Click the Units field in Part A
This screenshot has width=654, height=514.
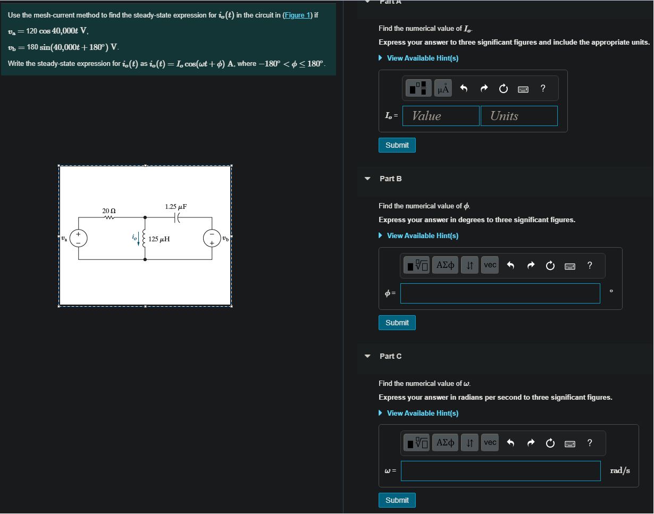tap(519, 115)
